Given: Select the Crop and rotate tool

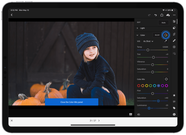Looking at the screenshot, I should [174, 34].
